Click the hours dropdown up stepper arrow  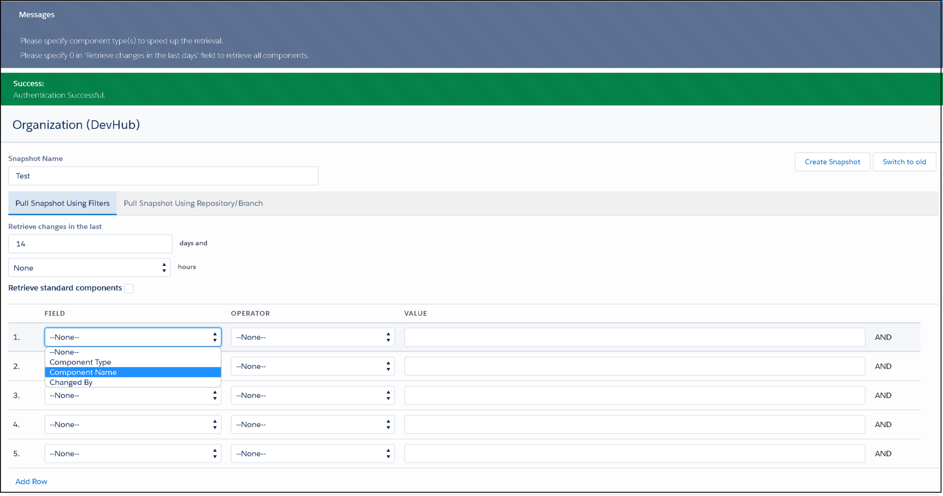click(x=164, y=264)
